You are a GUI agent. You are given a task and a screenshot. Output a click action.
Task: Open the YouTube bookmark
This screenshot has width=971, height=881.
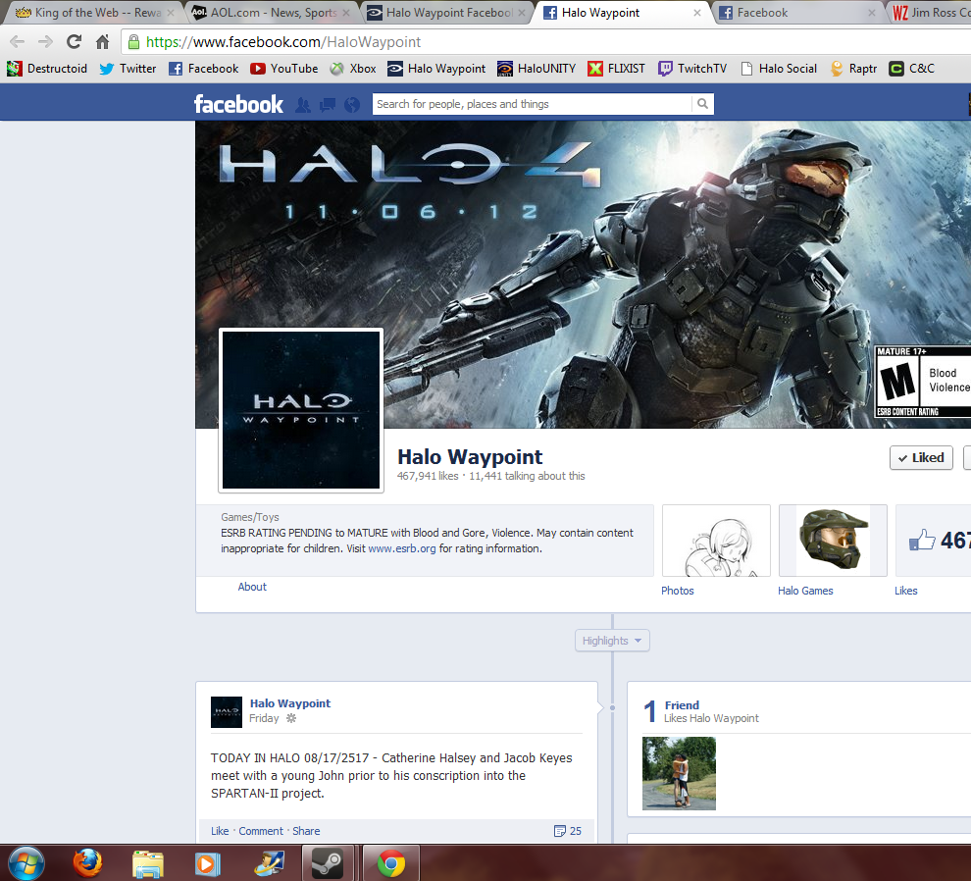point(284,69)
